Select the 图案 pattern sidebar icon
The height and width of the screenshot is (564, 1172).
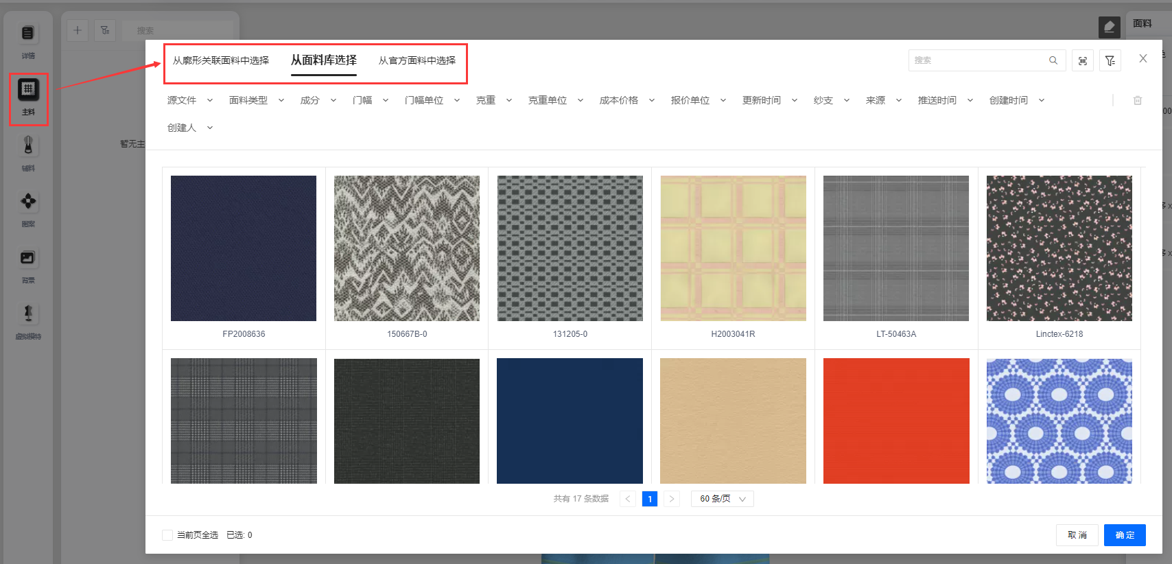pyautogui.click(x=28, y=202)
